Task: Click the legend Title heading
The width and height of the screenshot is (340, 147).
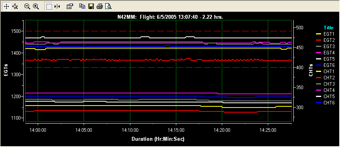Action: pos(329,28)
